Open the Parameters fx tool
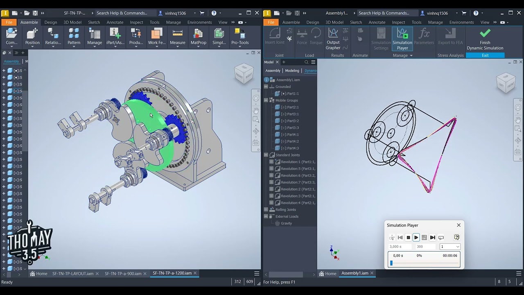Screen dimensions: 524x295 pos(424,37)
